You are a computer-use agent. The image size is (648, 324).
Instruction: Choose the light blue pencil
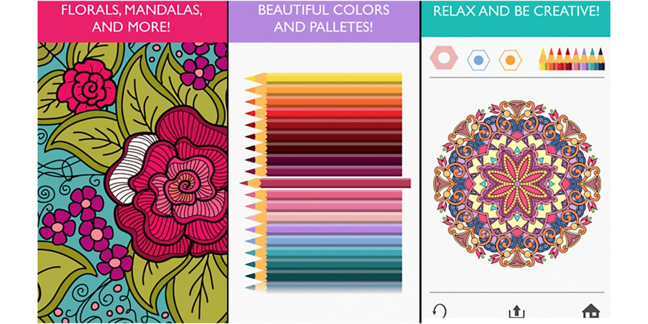[323, 240]
